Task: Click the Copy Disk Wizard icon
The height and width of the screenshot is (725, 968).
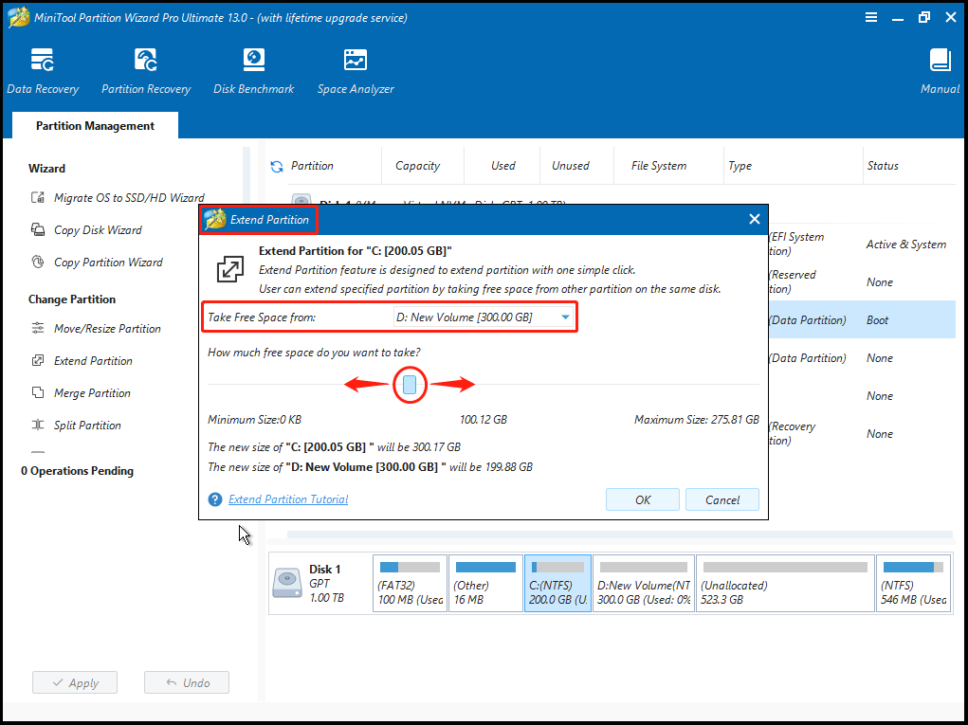Action: click(x=38, y=230)
